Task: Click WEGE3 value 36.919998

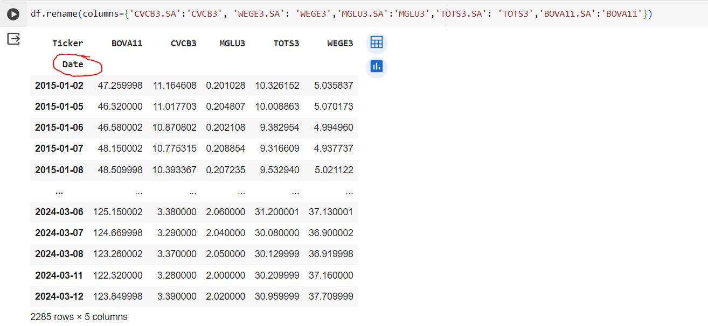Action: (x=331, y=254)
